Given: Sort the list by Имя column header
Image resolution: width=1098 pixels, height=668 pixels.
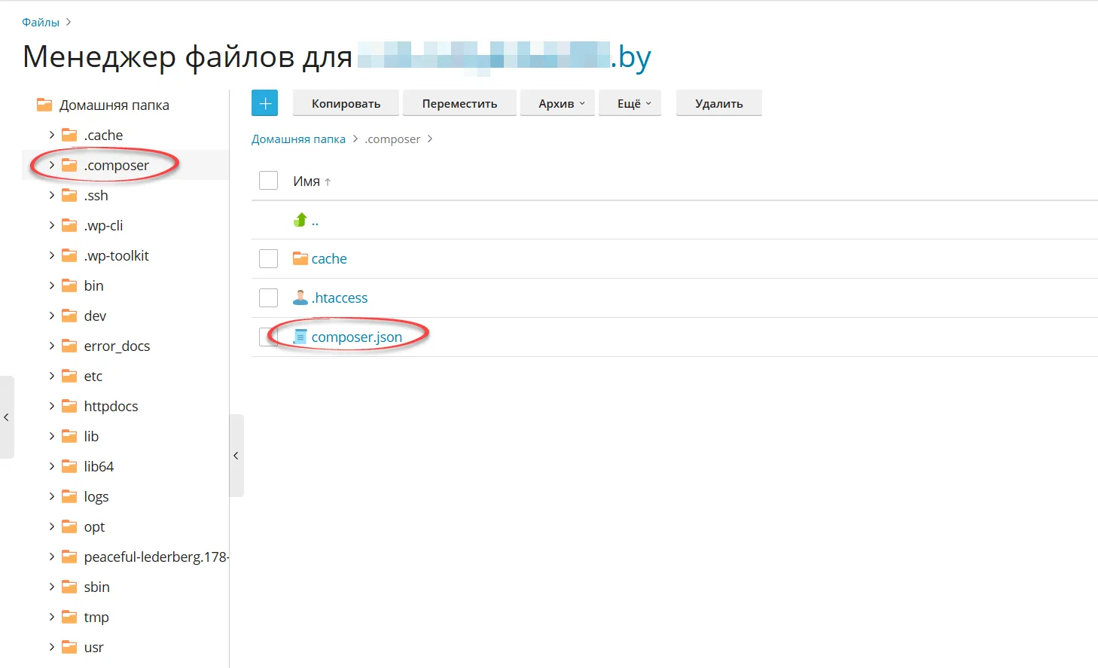Looking at the screenshot, I should click(x=307, y=181).
